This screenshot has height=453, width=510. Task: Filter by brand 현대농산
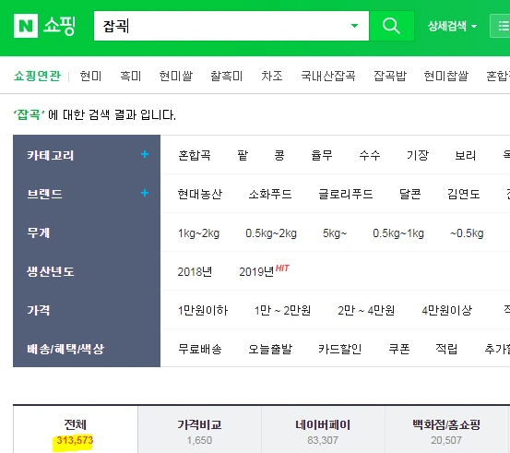coord(200,194)
